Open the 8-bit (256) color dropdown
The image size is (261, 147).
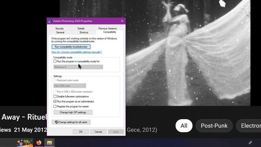70,86
